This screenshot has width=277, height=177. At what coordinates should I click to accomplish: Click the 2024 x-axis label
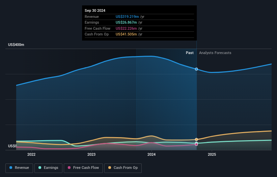[x=151, y=155]
